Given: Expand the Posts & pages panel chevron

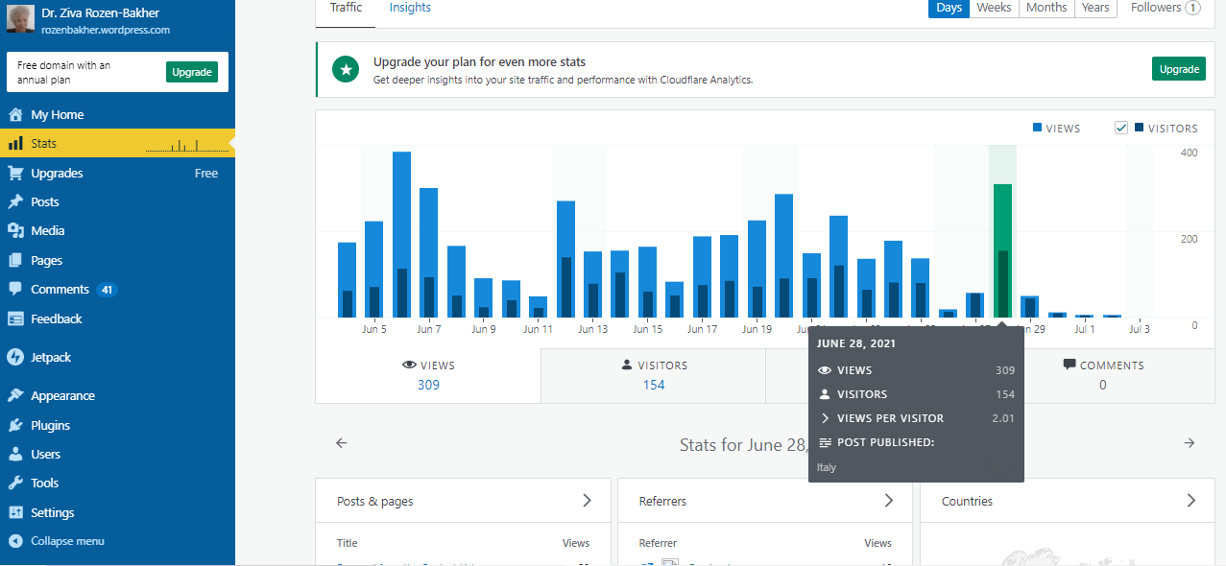Looking at the screenshot, I should (x=588, y=501).
